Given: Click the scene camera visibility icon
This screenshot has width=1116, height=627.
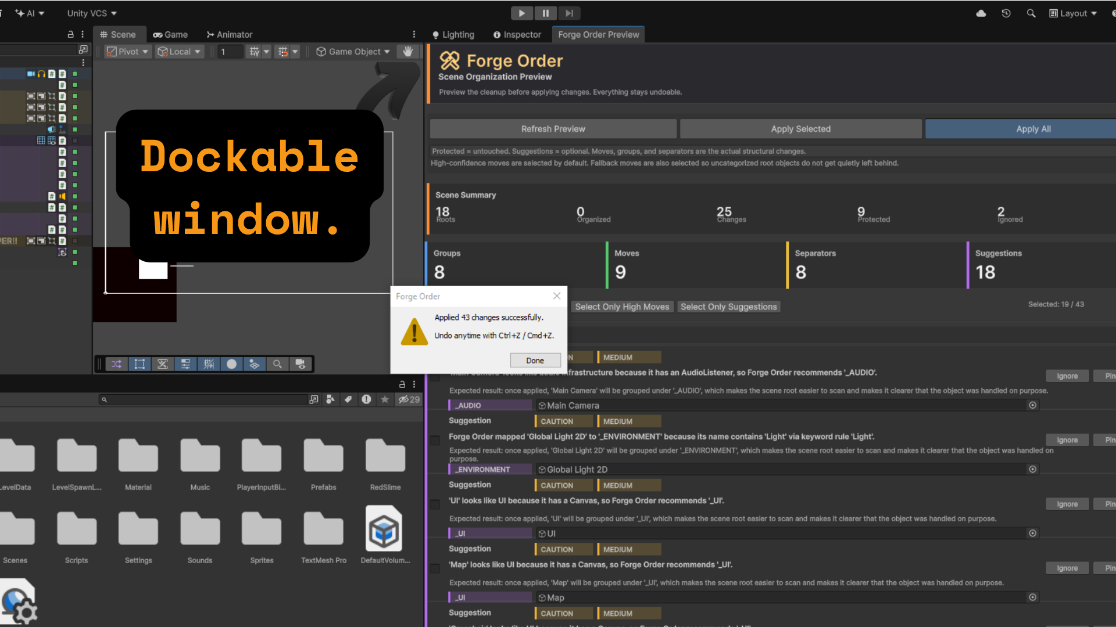Looking at the screenshot, I should [x=300, y=364].
